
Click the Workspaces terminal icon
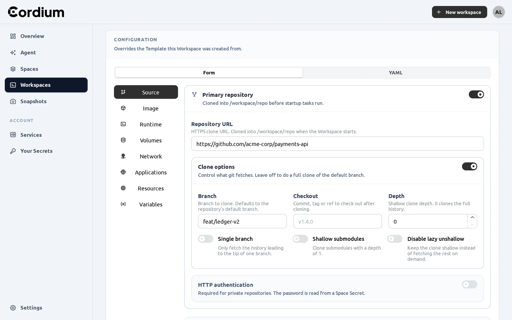[13, 85]
